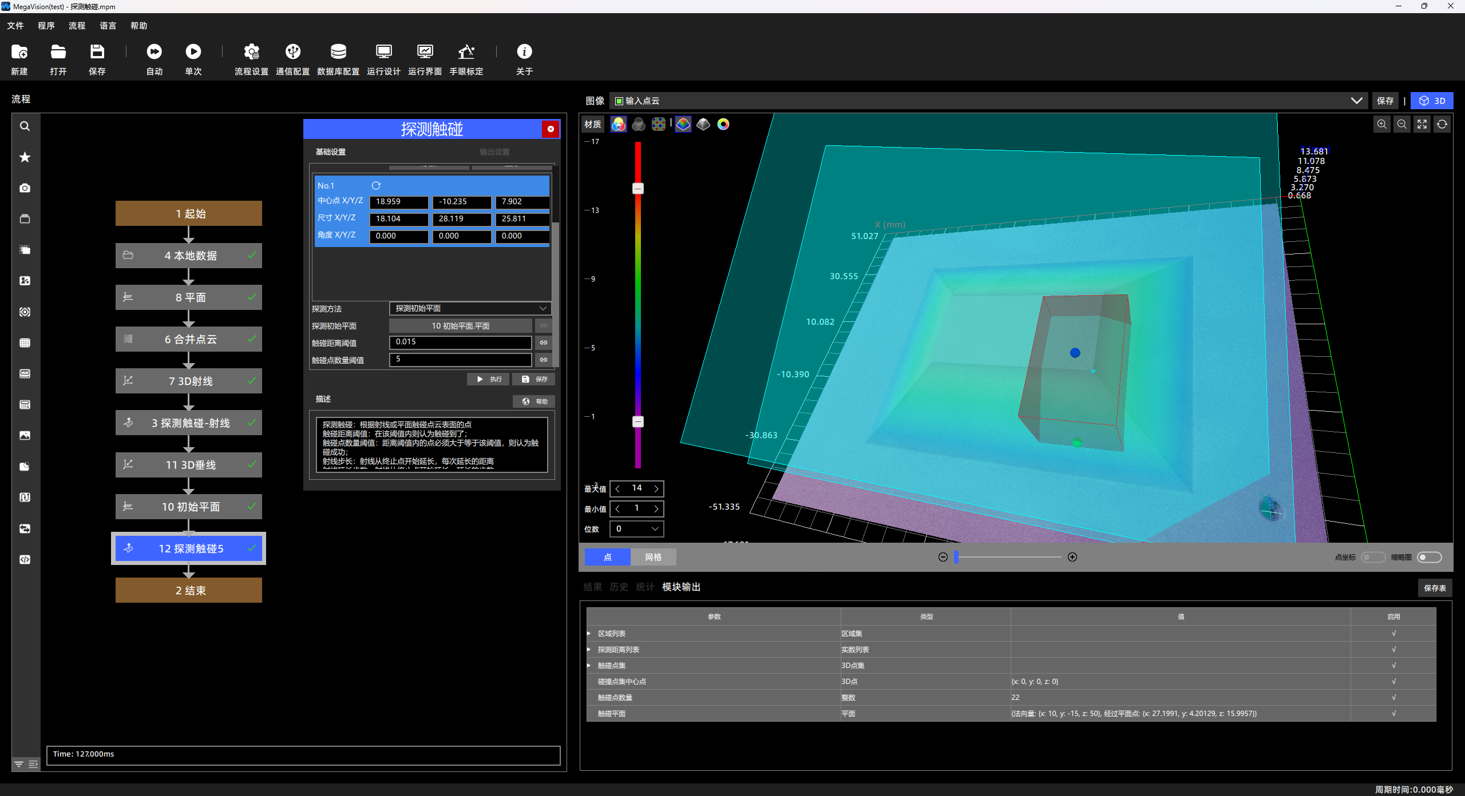Open the 输入点云 image source dropdown
The image size is (1465, 796).
[x=989, y=101]
